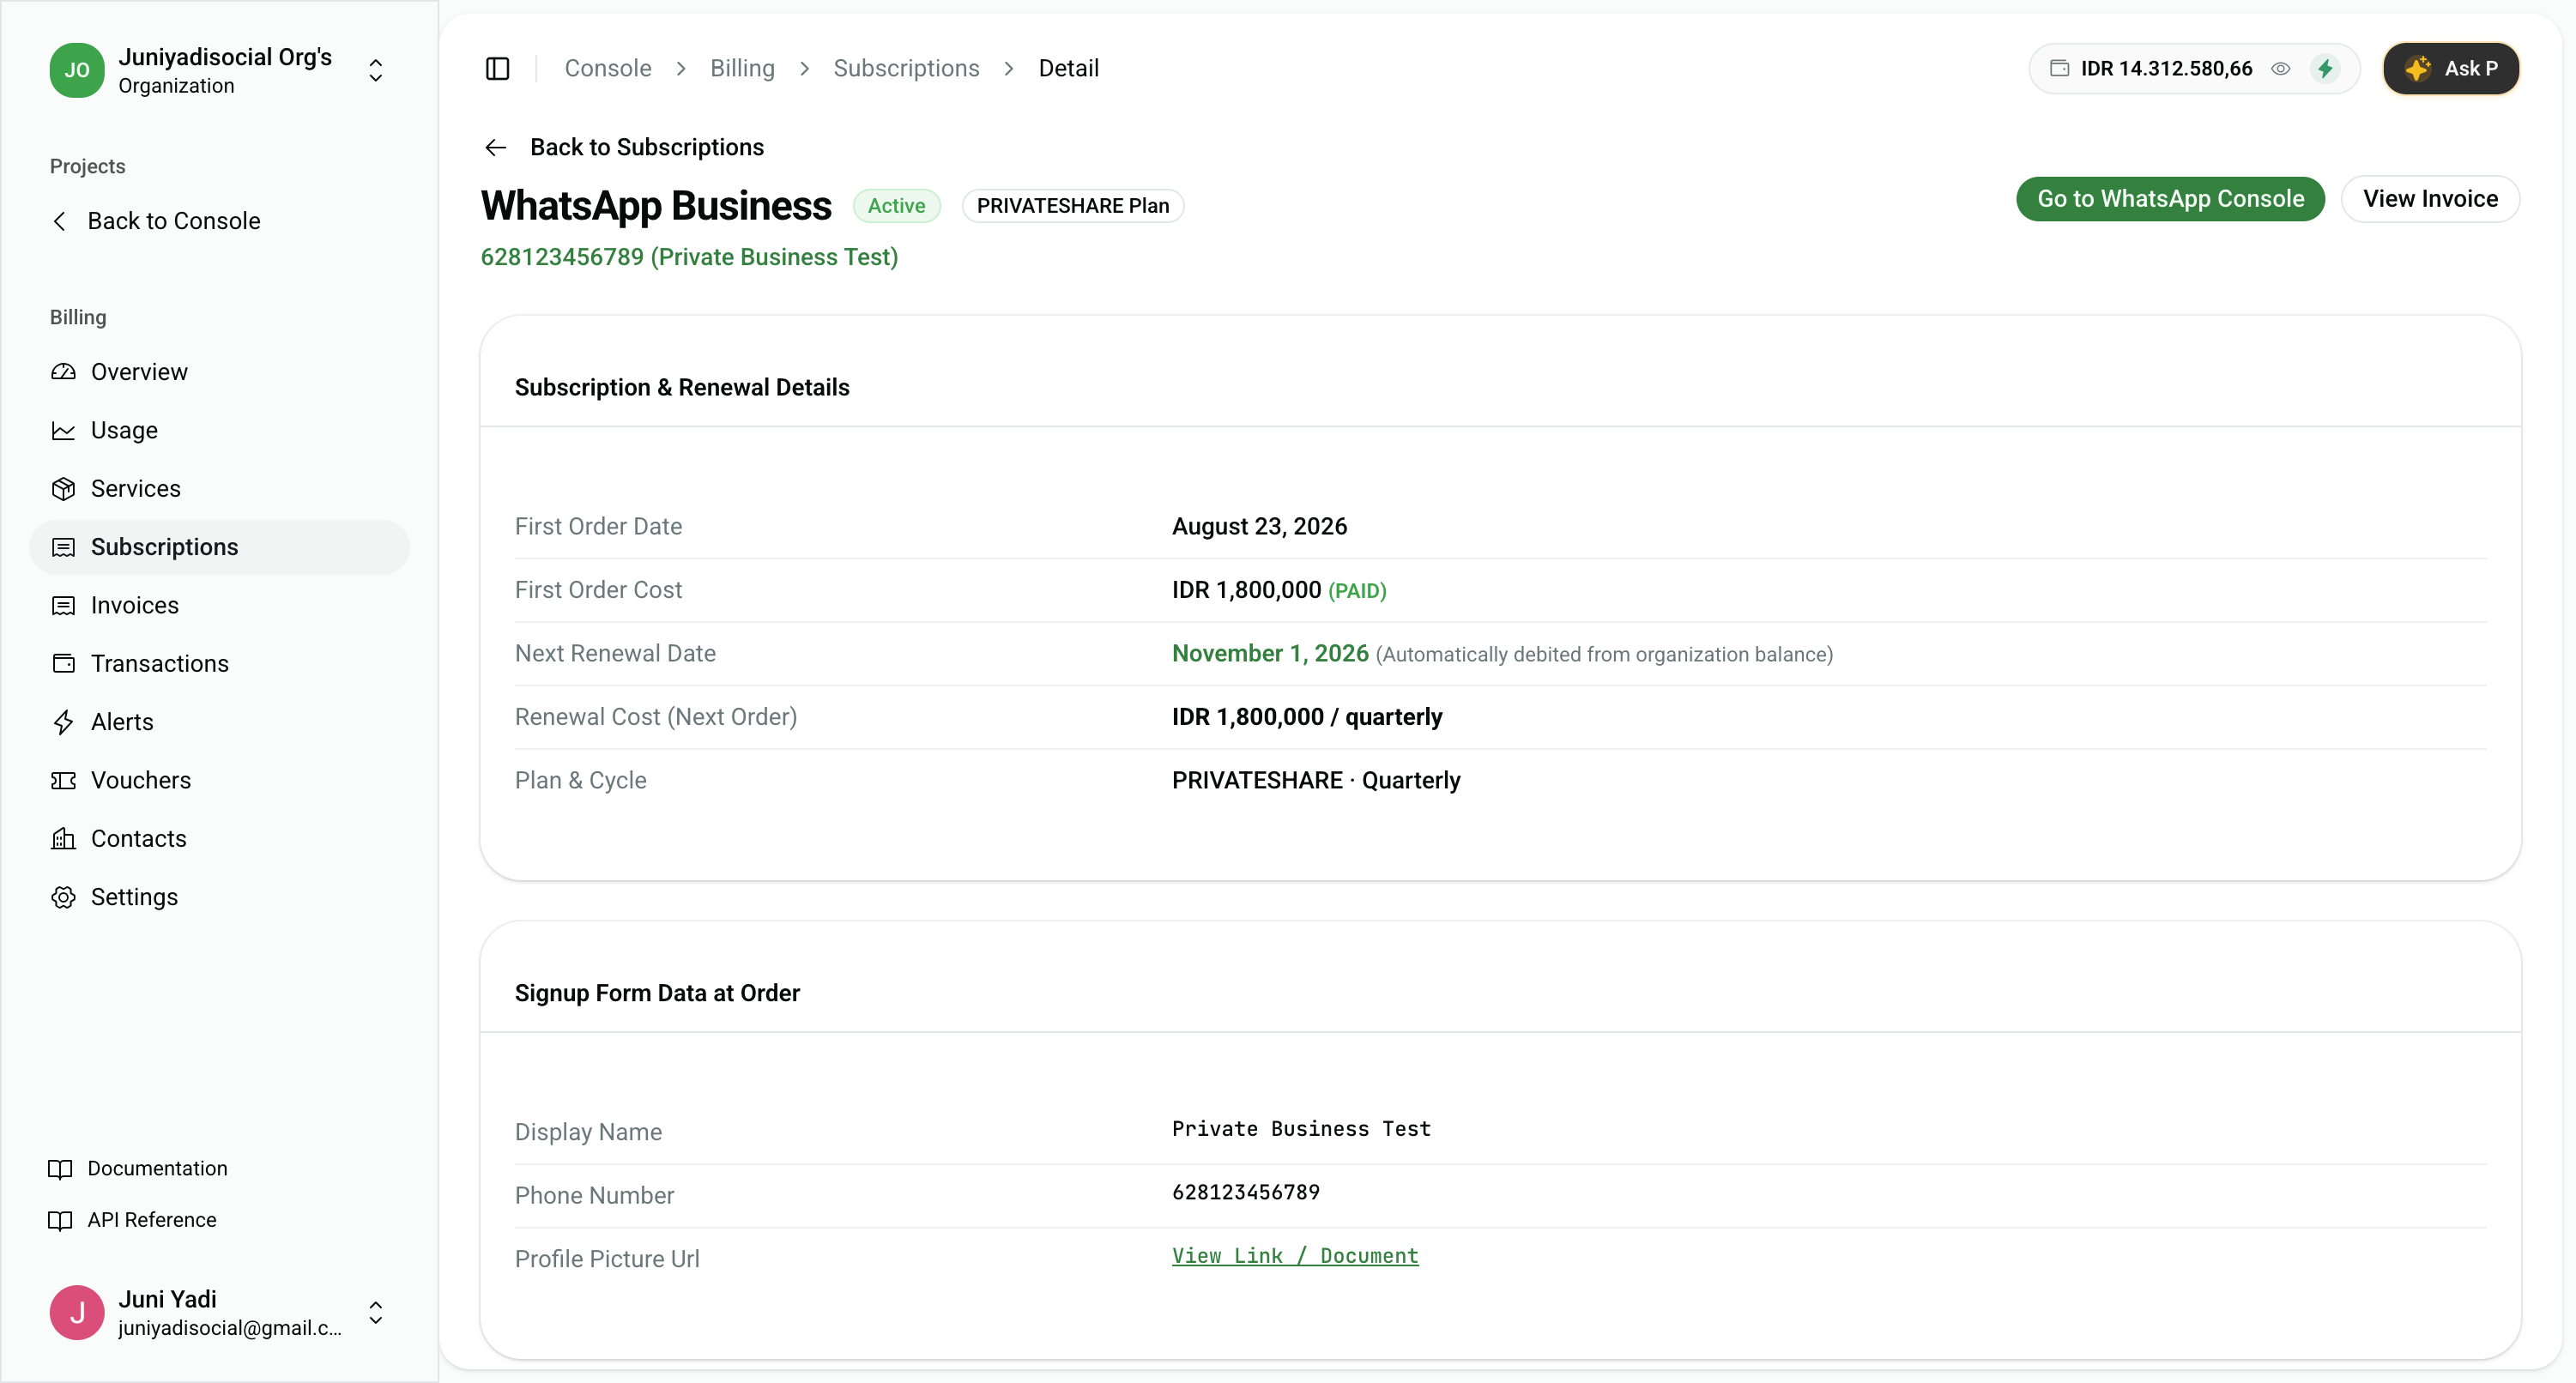Go to Billing breadcrumb
The width and height of the screenshot is (2576, 1383).
pos(742,68)
